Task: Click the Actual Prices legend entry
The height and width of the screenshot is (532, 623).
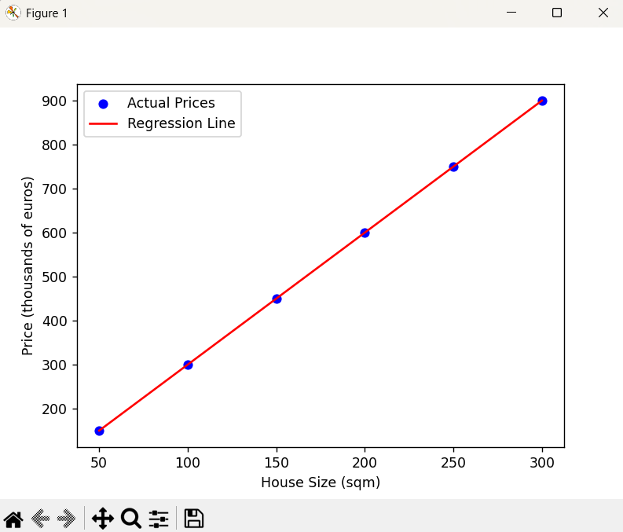Action: click(x=170, y=103)
